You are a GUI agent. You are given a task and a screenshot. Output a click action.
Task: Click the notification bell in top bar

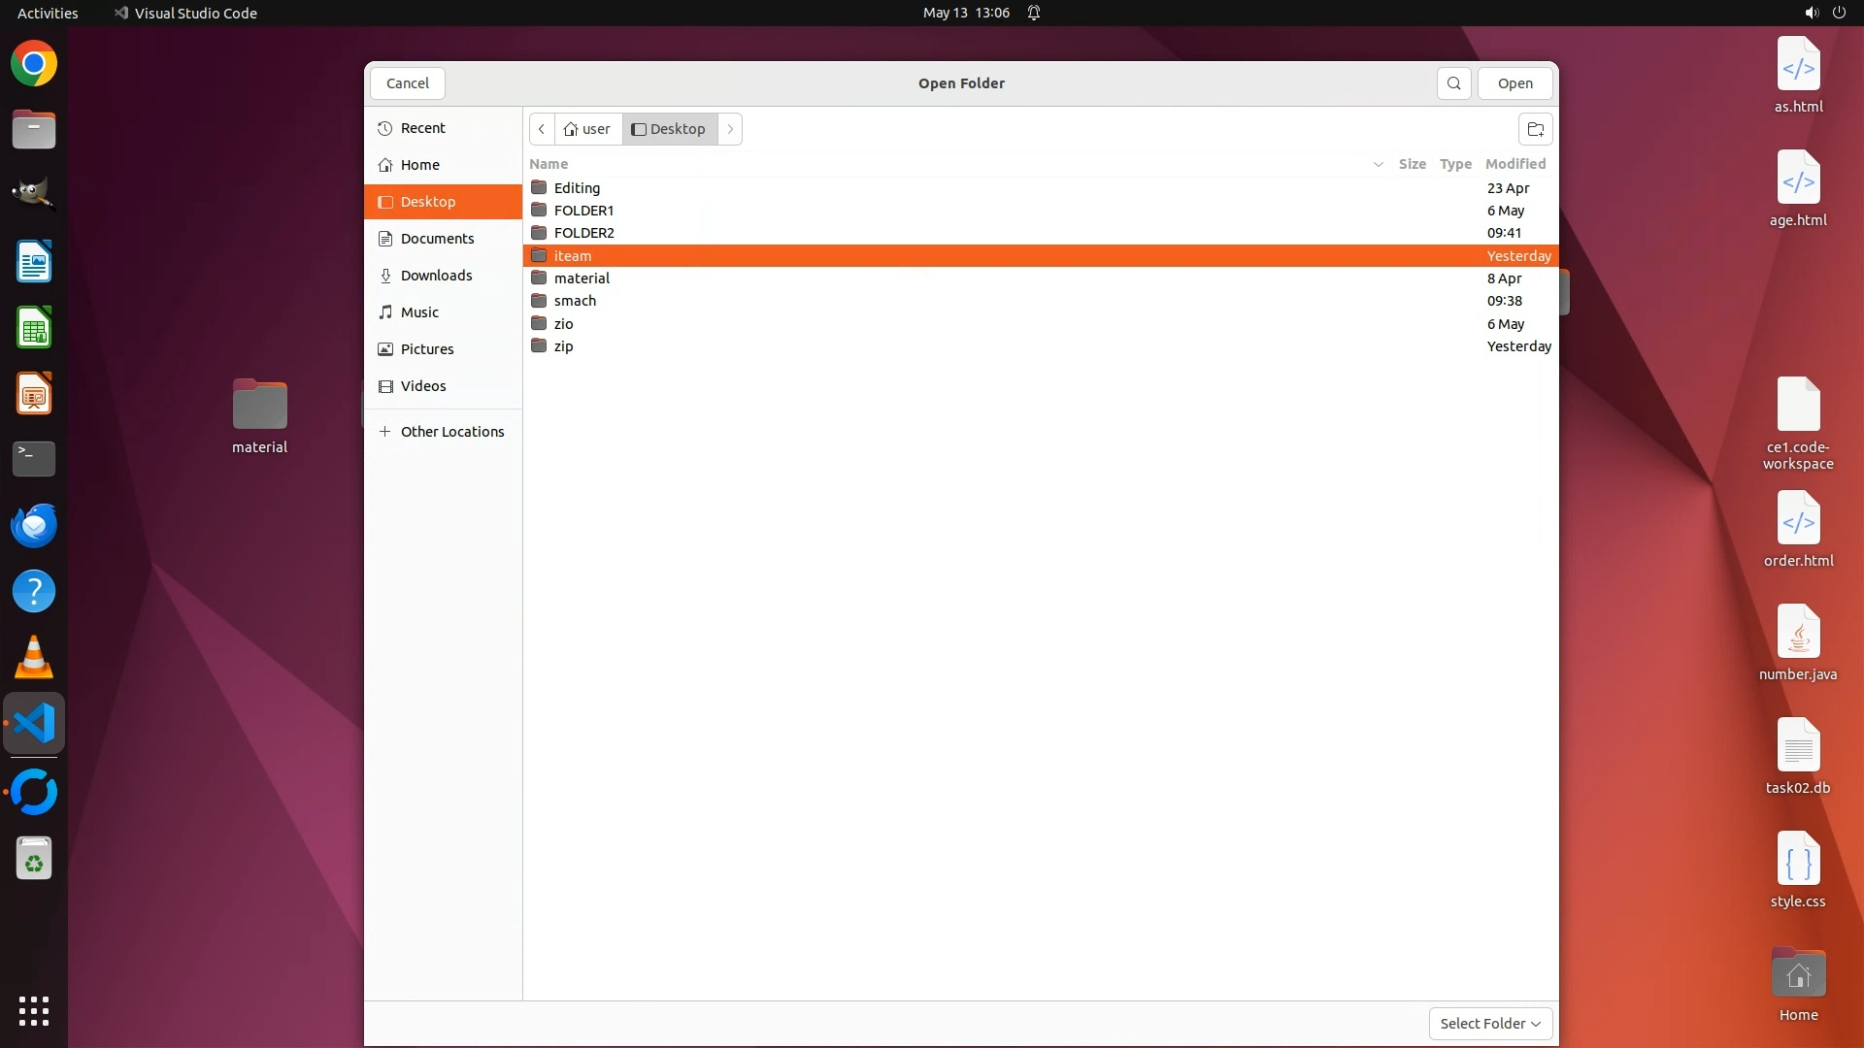[1034, 13]
